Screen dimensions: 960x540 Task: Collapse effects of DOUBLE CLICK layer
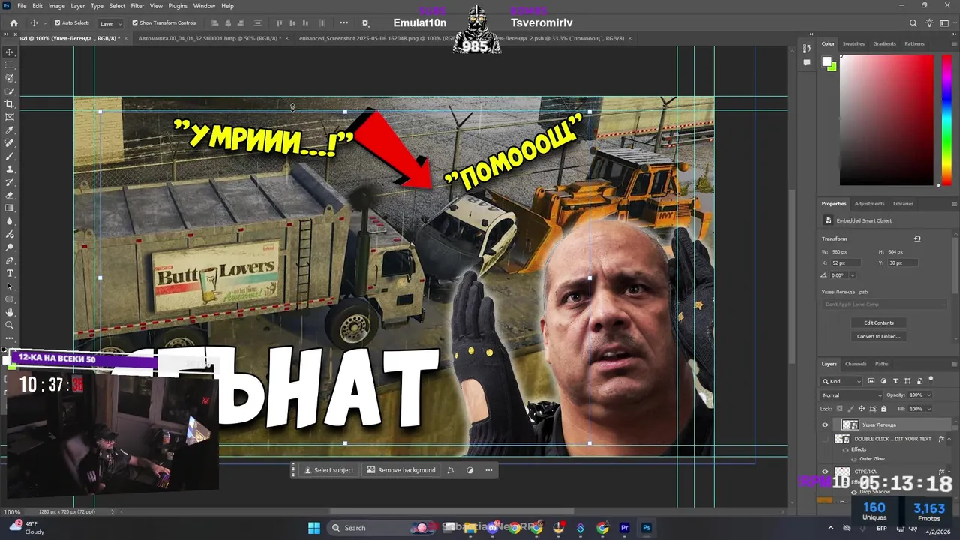point(950,439)
